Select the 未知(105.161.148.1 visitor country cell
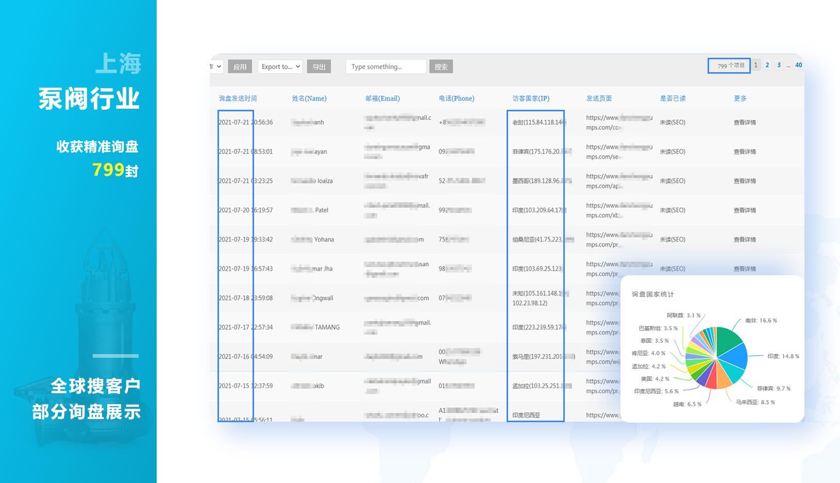This screenshot has height=483, width=840. tap(540, 298)
